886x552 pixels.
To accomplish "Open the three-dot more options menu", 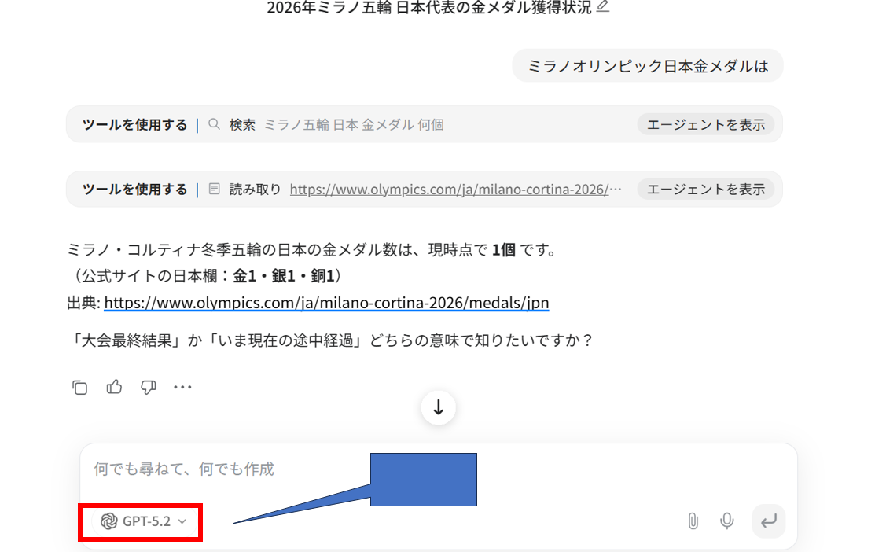I will 182,387.
